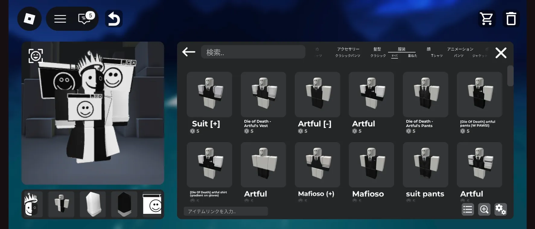
Task: Open the shopping cart
Action: (487, 19)
